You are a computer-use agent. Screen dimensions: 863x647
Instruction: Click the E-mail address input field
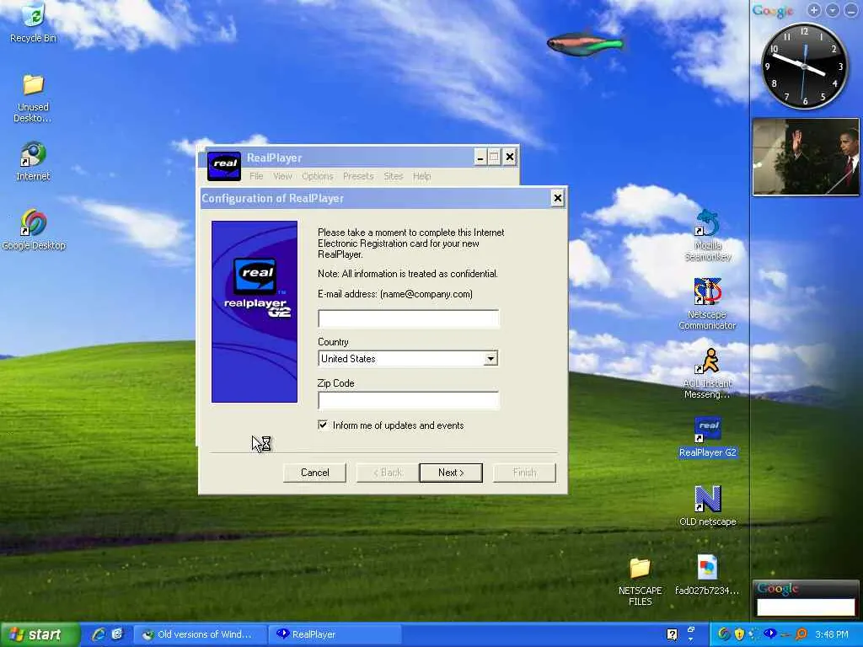[409, 318]
